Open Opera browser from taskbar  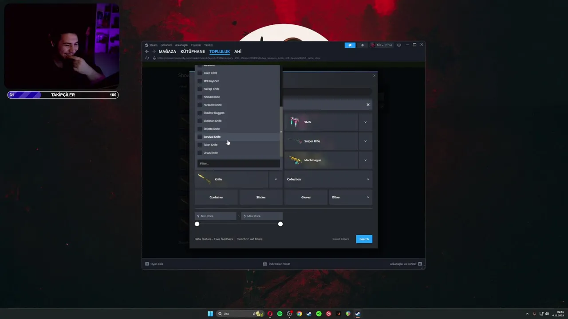click(270, 314)
